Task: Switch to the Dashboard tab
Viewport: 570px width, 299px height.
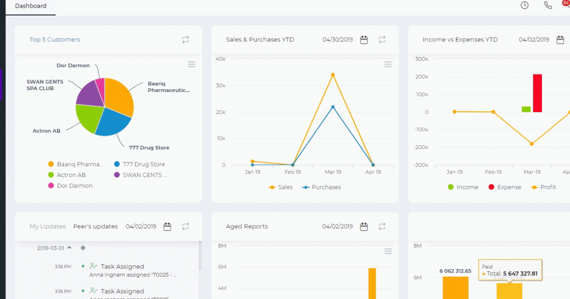Action: tap(31, 6)
